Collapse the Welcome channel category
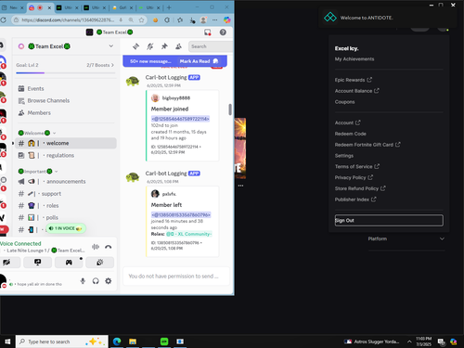 [37, 133]
